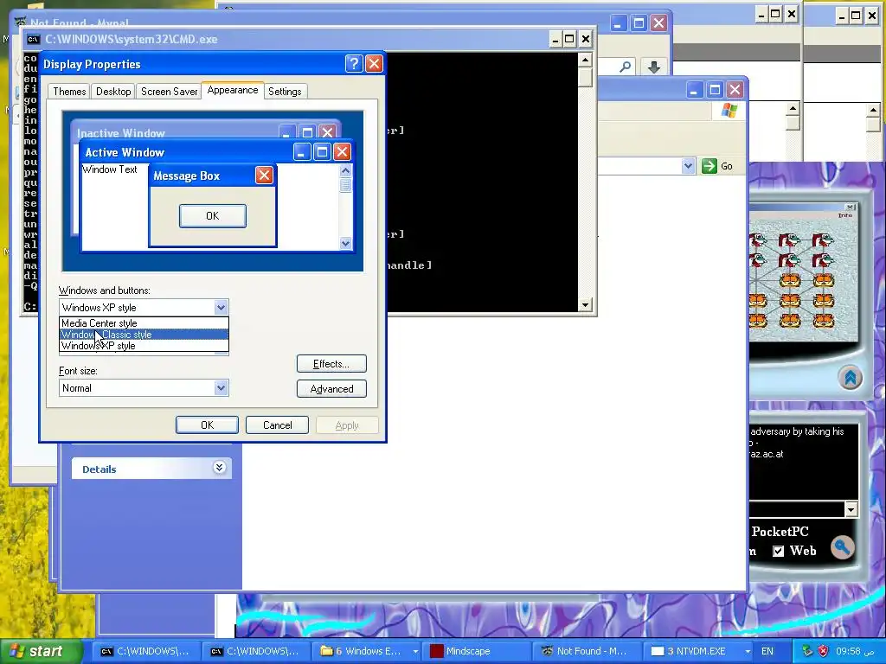Close the Display Properties dialog
Viewport: 886px width, 664px height.
374,64
